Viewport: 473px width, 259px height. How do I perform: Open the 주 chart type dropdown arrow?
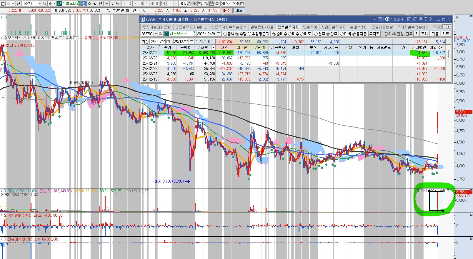click(x=13, y=4)
